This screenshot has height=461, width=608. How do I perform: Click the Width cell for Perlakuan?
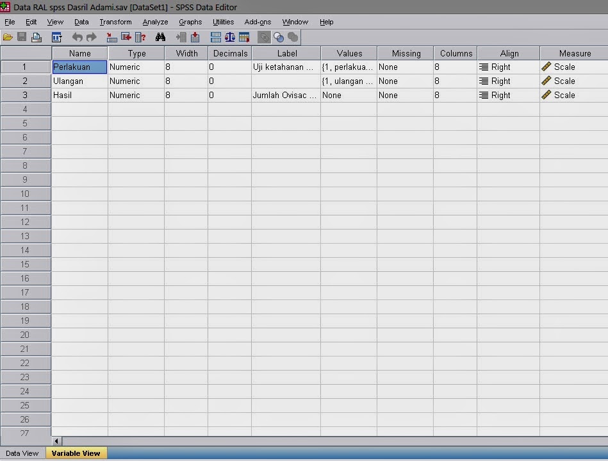click(186, 67)
